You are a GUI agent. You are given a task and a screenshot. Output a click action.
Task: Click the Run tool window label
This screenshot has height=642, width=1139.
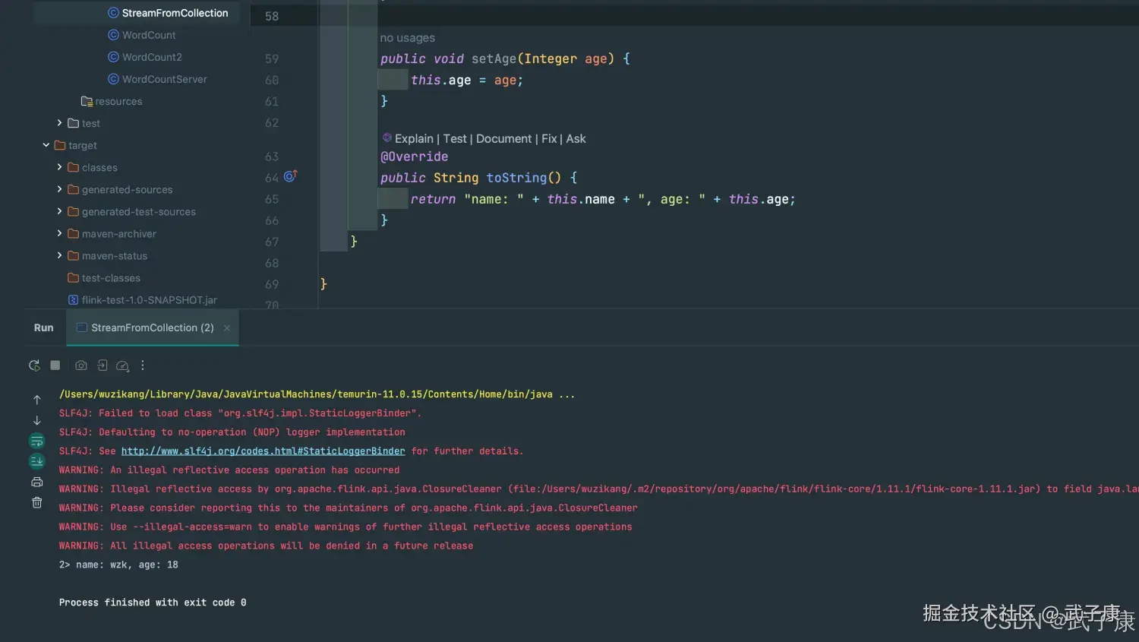coord(44,327)
